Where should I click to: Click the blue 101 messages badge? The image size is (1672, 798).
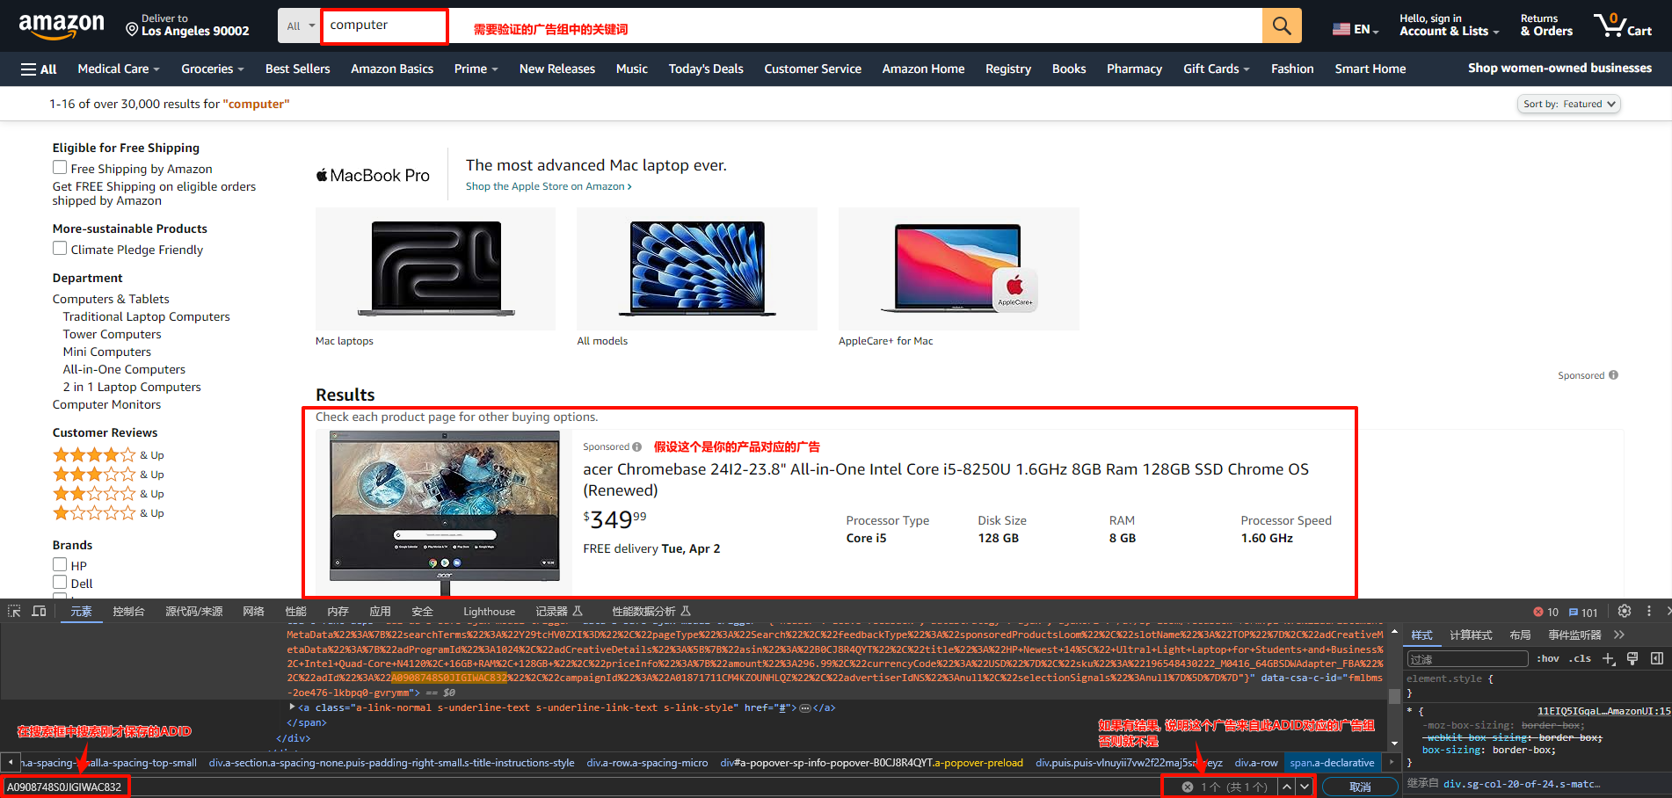(x=1583, y=613)
